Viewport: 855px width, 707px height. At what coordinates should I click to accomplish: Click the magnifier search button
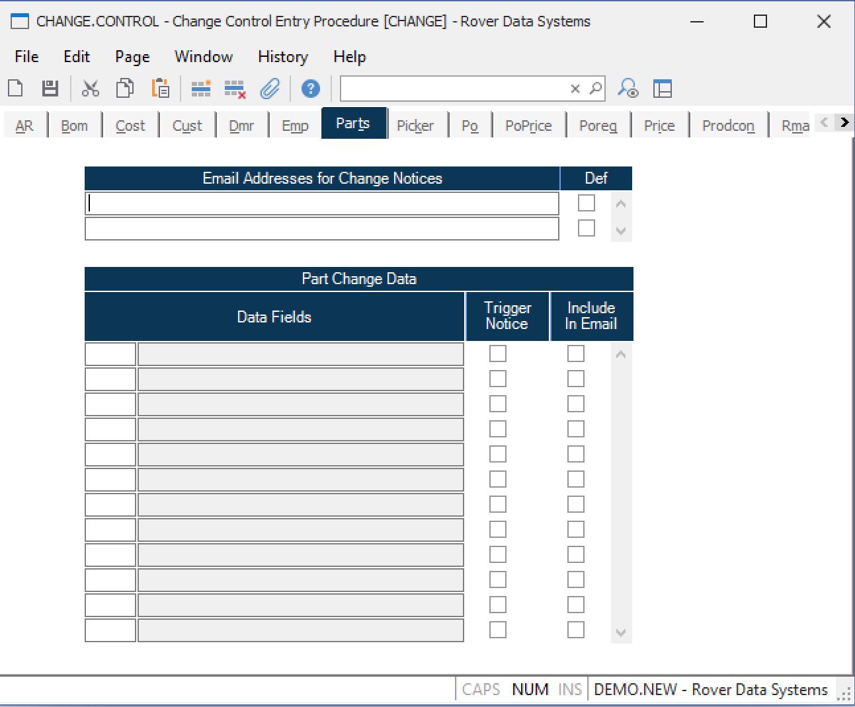(596, 88)
